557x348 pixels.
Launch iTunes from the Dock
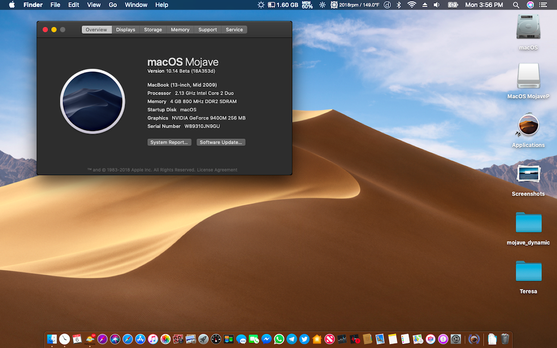153,339
